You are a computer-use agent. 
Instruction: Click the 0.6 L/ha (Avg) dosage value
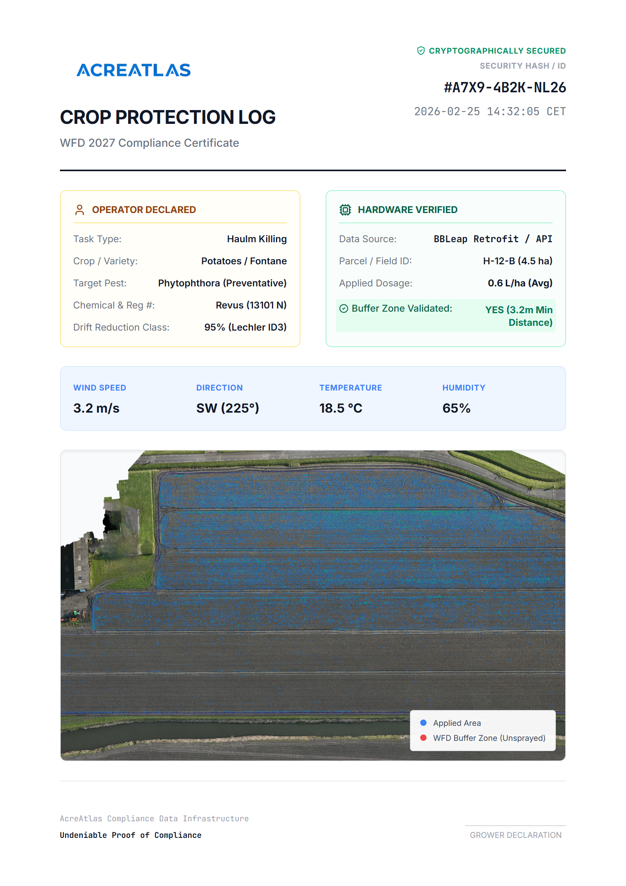[520, 283]
